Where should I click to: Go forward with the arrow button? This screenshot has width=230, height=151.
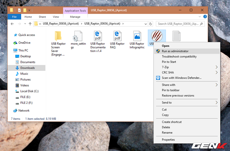[x=19, y=24]
